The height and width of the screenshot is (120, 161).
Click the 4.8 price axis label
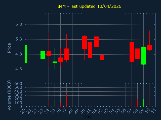click(19, 54)
